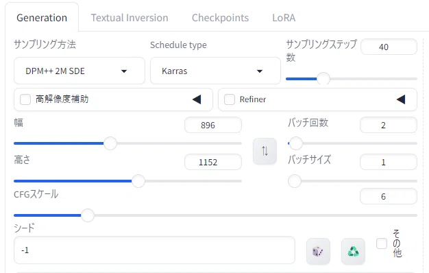Image resolution: width=429 pixels, height=273 pixels.
Task: Enable the Refiner checkbox
Action: pyautogui.click(x=230, y=99)
